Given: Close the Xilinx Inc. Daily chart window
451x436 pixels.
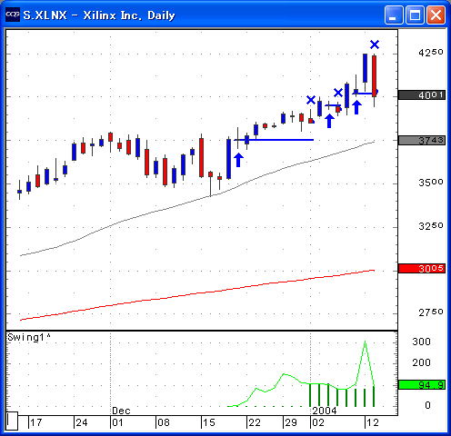Looking at the screenshot, I should (436, 15).
